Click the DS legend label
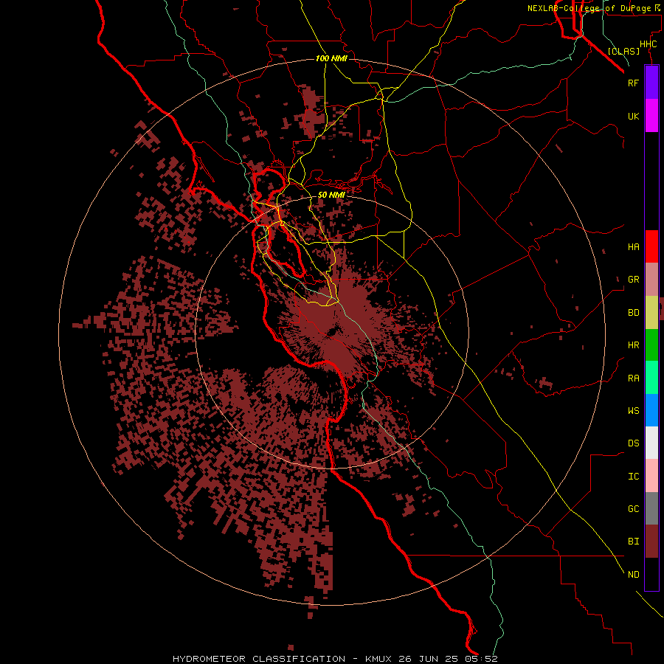Screen dimensions: 664x664 (x=633, y=443)
